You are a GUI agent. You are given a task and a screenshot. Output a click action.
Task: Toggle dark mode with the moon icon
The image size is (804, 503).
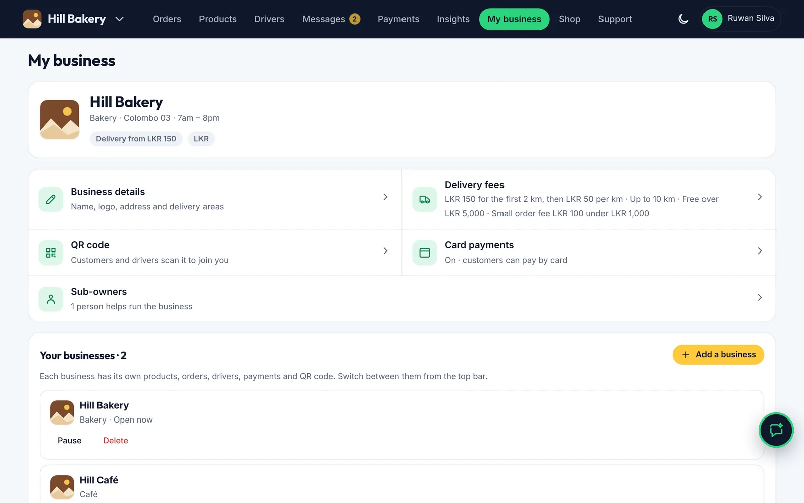click(x=683, y=19)
